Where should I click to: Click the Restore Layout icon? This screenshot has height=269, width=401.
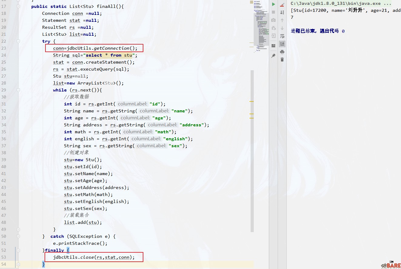(273, 45)
